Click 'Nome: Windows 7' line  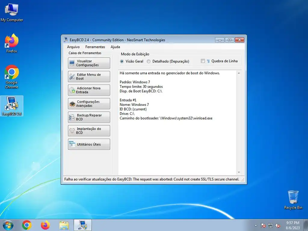point(134,105)
